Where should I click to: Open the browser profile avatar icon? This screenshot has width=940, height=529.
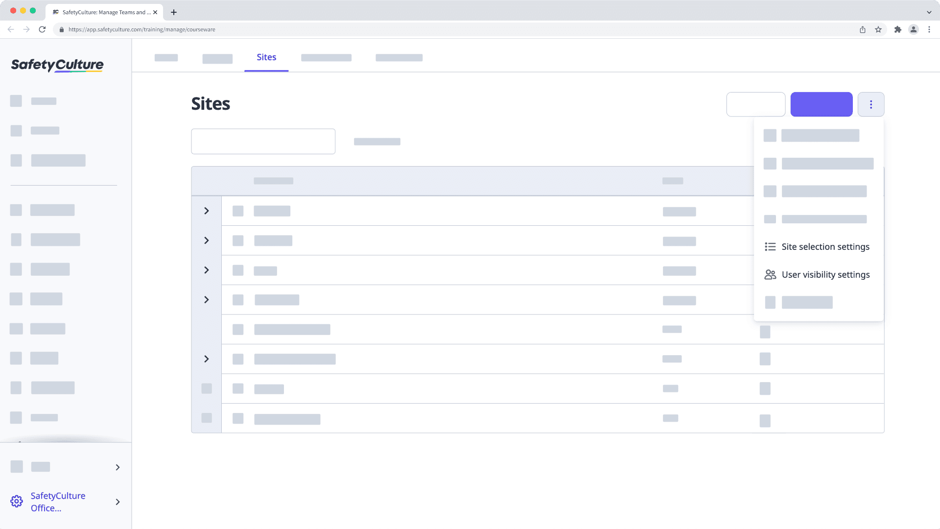(914, 29)
